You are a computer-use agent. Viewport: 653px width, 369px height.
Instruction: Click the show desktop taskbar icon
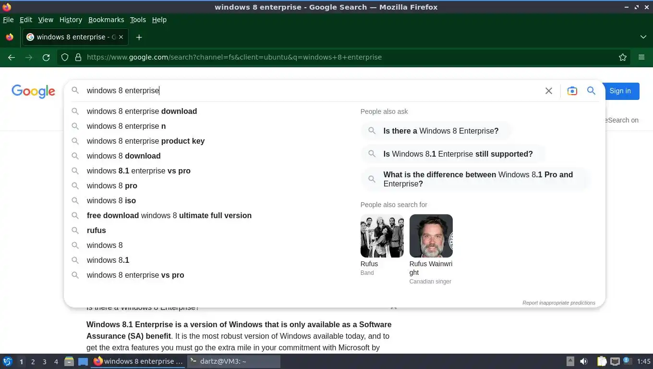[83, 361]
